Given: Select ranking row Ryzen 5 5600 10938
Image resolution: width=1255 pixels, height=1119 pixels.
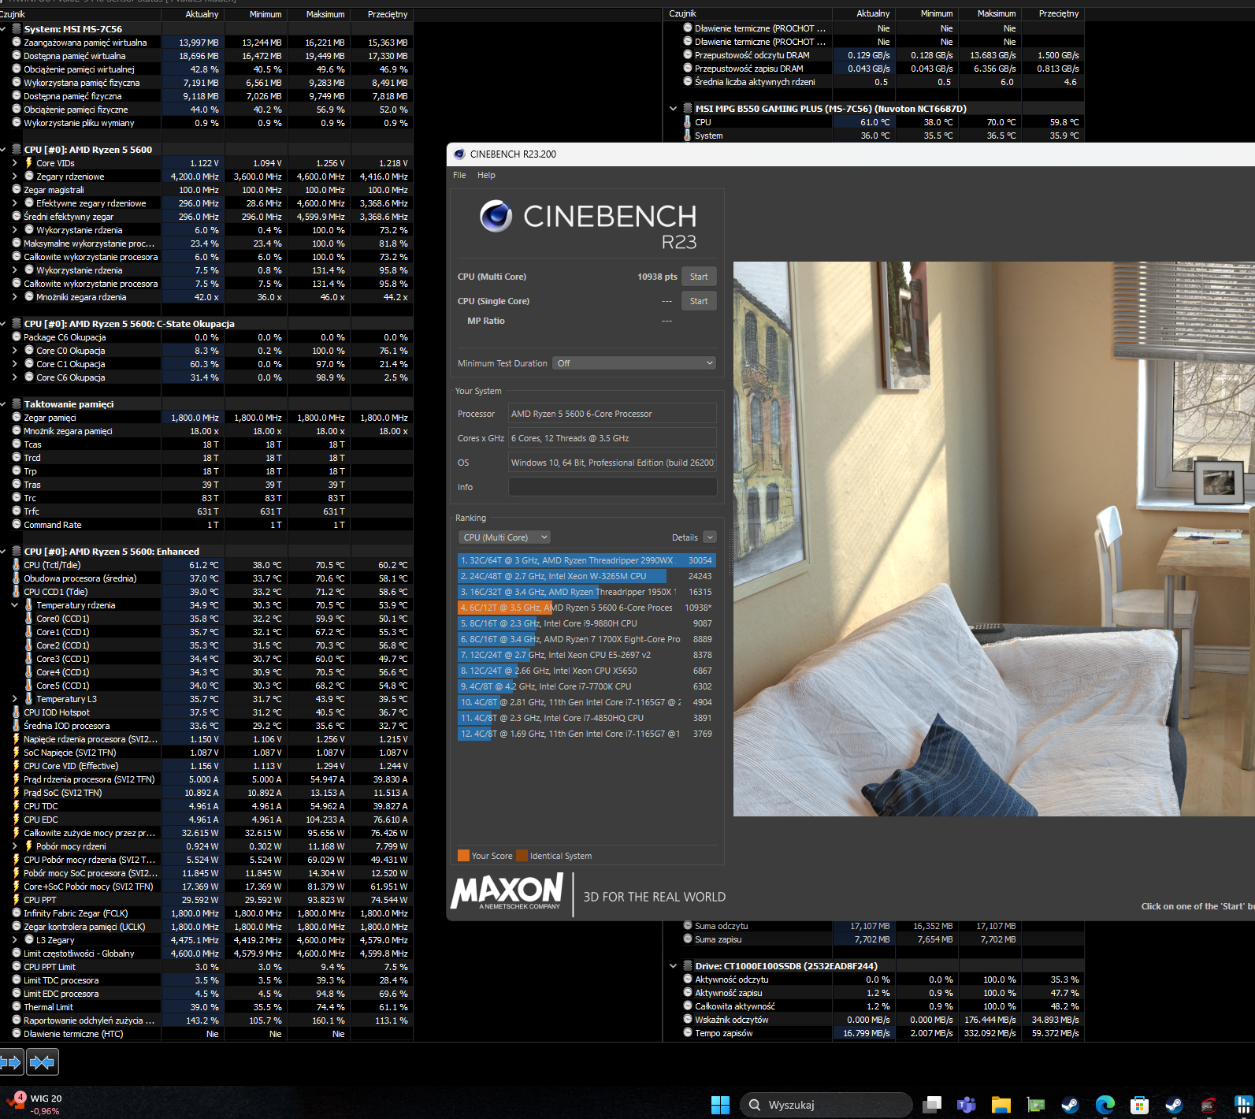Looking at the screenshot, I should click(585, 608).
